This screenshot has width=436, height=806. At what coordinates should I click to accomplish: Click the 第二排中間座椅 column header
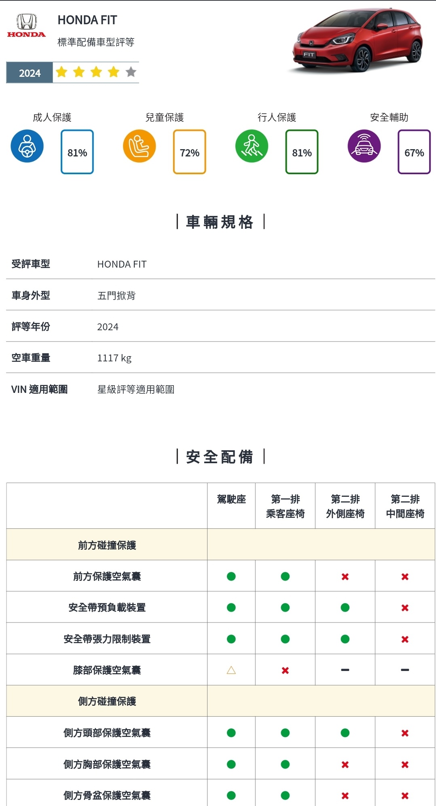[405, 506]
